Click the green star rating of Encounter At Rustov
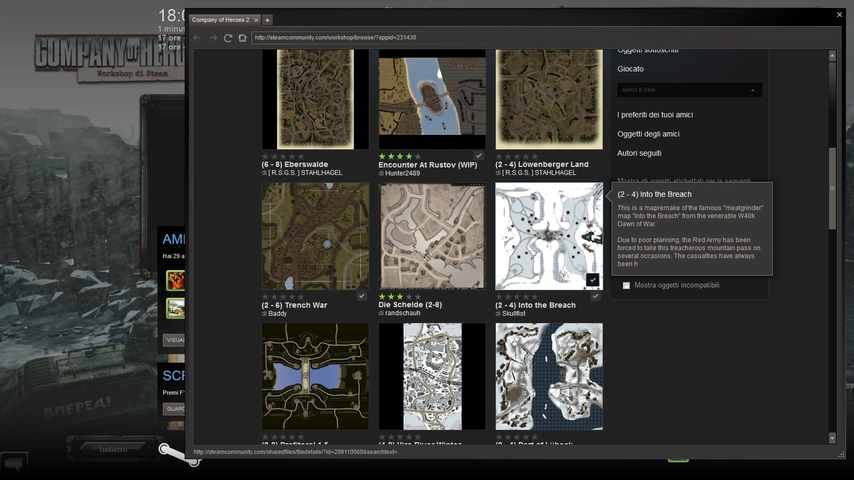Screen dimensions: 854x480 [x=400, y=156]
